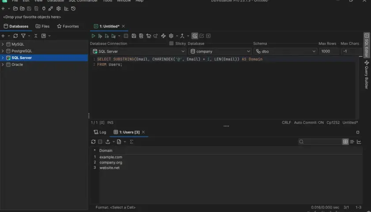Open the history clock icon
371x212 pixels.
coord(73,8)
